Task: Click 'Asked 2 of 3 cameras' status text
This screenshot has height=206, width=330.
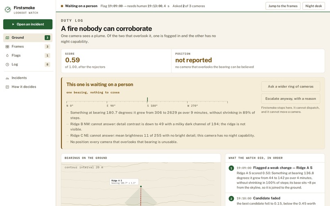Action: (189, 6)
